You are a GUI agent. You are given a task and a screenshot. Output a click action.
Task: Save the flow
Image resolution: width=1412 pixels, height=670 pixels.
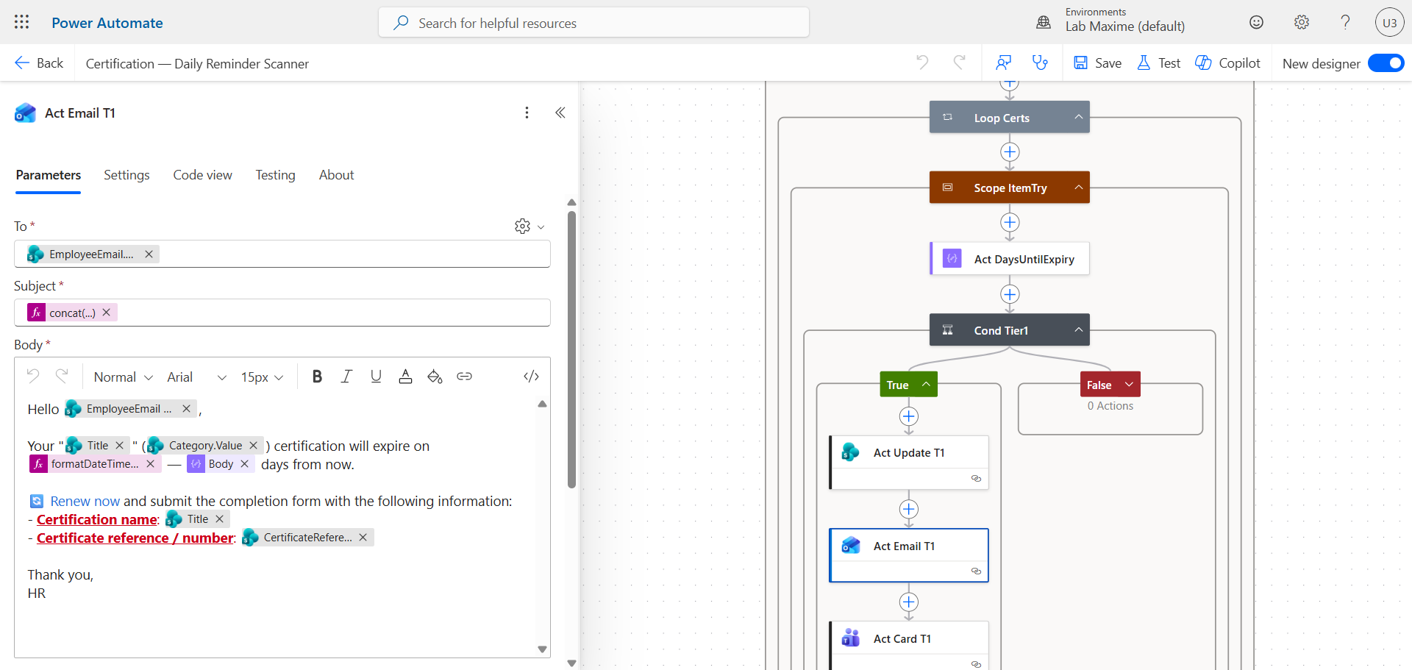coord(1097,63)
